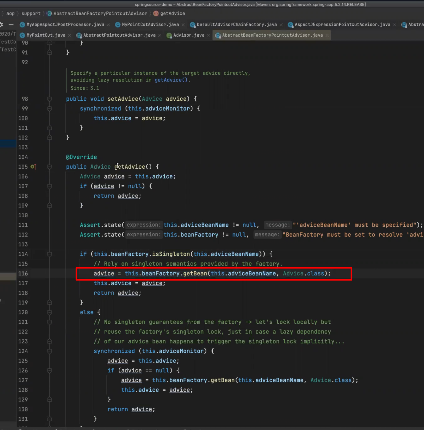Open the Advisor.java tab
The width and height of the screenshot is (424, 430).
coord(189,35)
